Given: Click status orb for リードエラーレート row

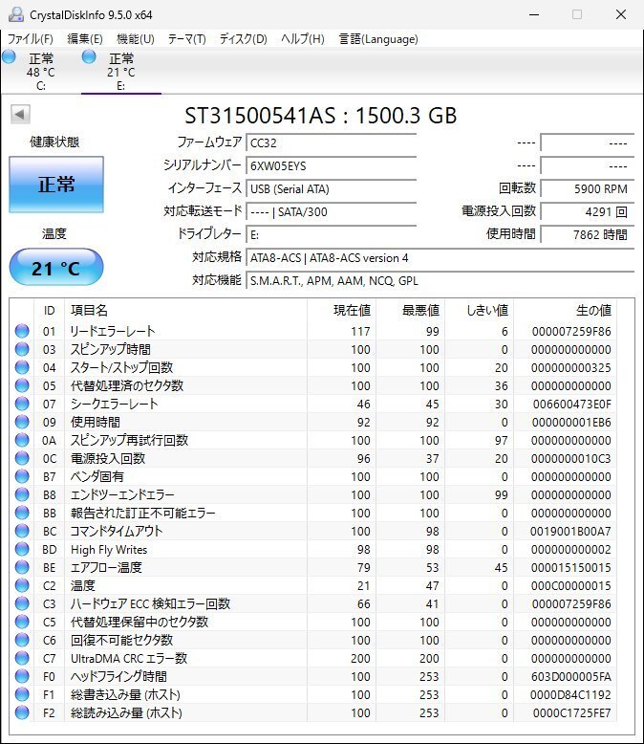Looking at the screenshot, I should pyautogui.click(x=22, y=331).
